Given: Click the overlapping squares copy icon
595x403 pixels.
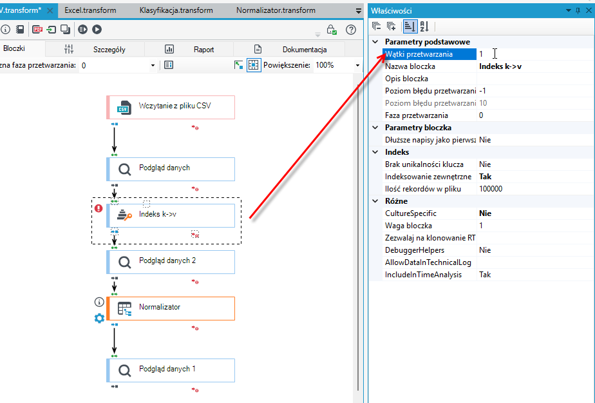Looking at the screenshot, I should (65, 30).
